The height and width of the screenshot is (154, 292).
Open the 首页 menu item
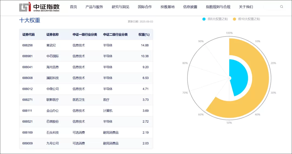(73, 7)
